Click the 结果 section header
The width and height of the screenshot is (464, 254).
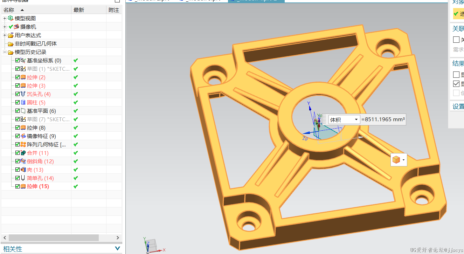point(458,63)
